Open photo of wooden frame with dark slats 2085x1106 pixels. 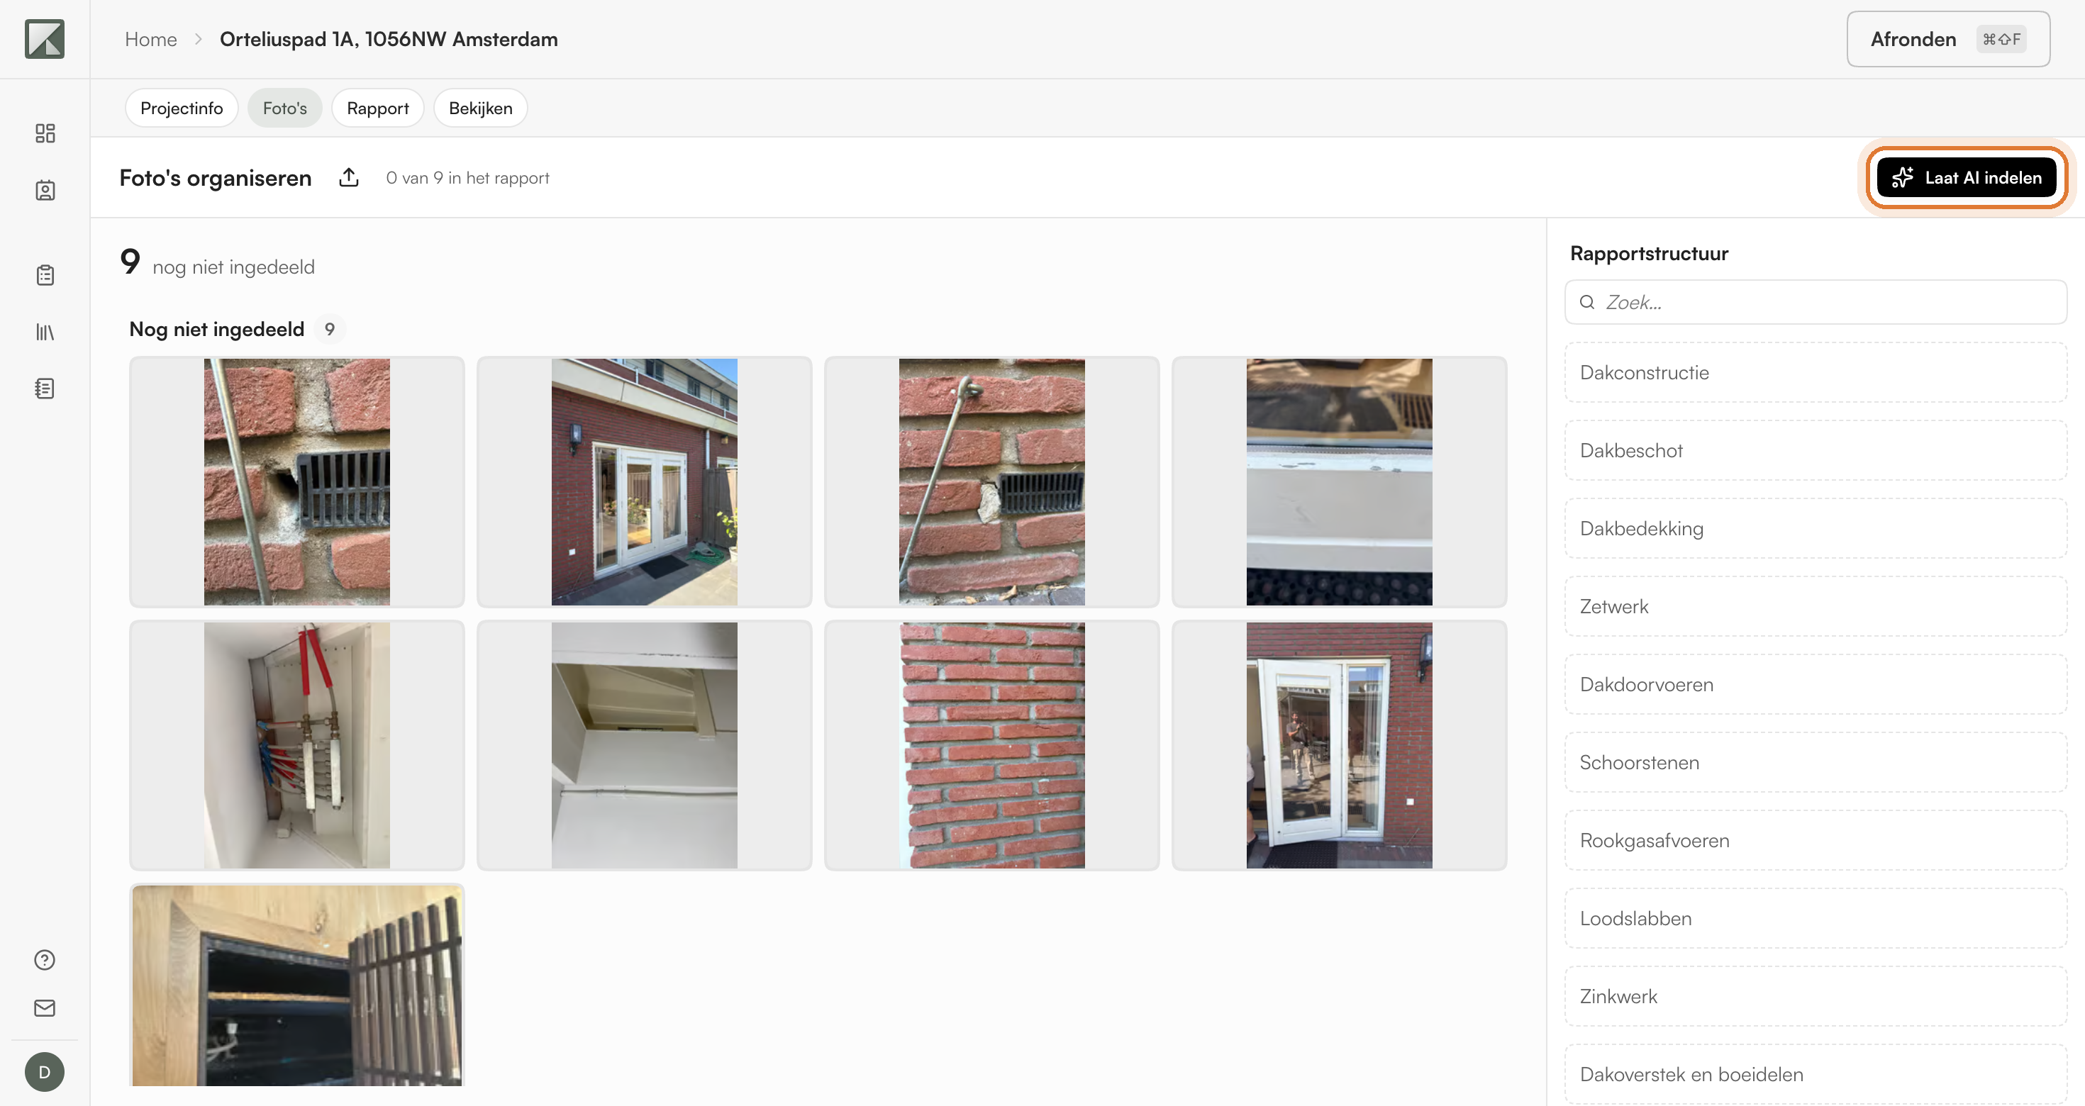click(x=297, y=985)
